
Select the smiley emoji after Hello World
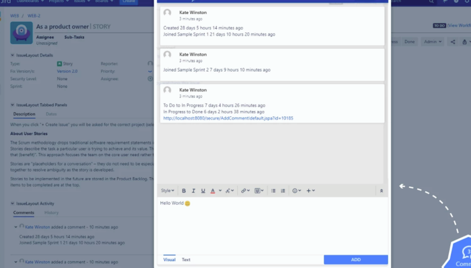(x=187, y=204)
